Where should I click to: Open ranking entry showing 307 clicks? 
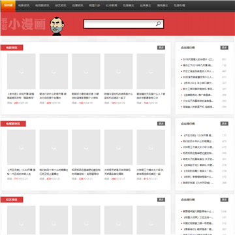point(198,229)
